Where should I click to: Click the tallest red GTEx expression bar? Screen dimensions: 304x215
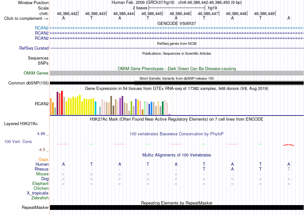[62, 103]
